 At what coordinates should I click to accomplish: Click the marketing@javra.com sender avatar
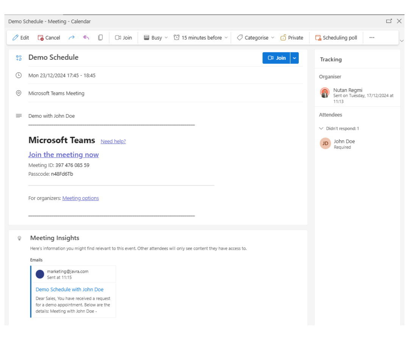(40, 274)
